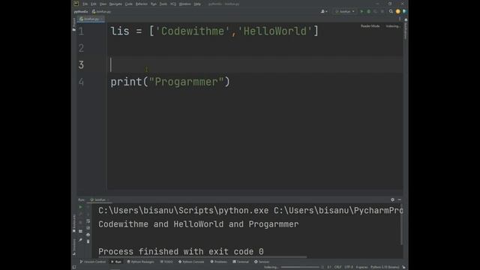Click line 1 code with lis list
Viewport: 480px width, 270px height.
214,31
